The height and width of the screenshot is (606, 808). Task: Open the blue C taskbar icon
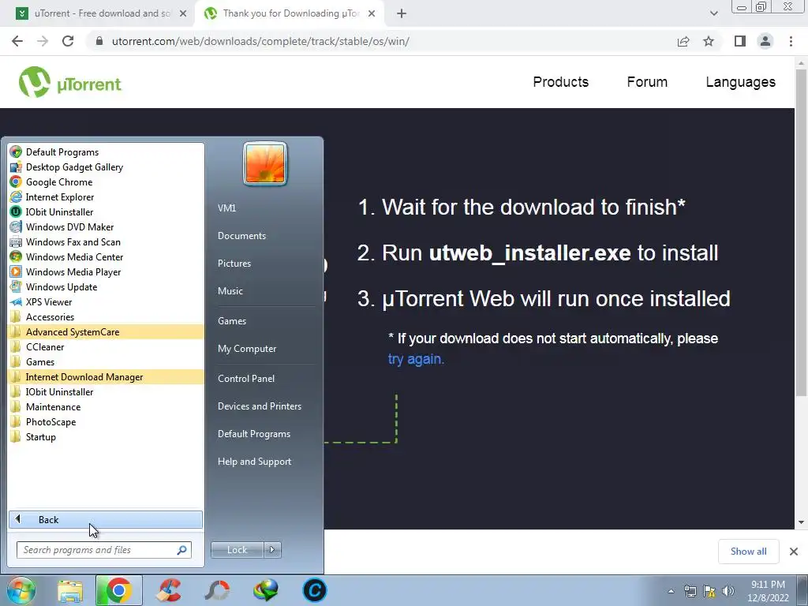(x=314, y=590)
